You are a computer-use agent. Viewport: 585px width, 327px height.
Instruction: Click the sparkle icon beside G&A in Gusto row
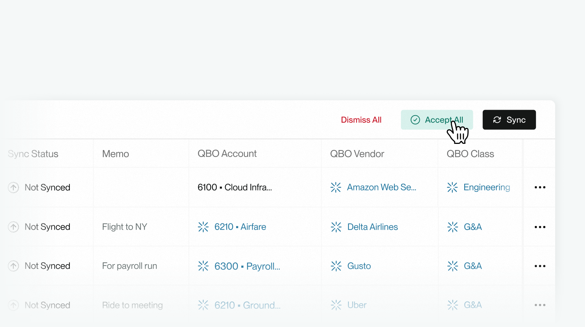(453, 266)
